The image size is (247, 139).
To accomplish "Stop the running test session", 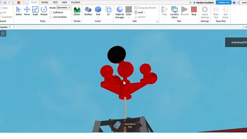I will 194,11.
